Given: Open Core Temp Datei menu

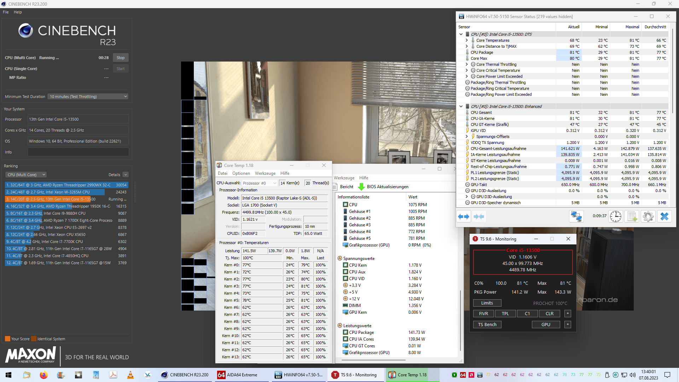Looking at the screenshot, I should (222, 173).
